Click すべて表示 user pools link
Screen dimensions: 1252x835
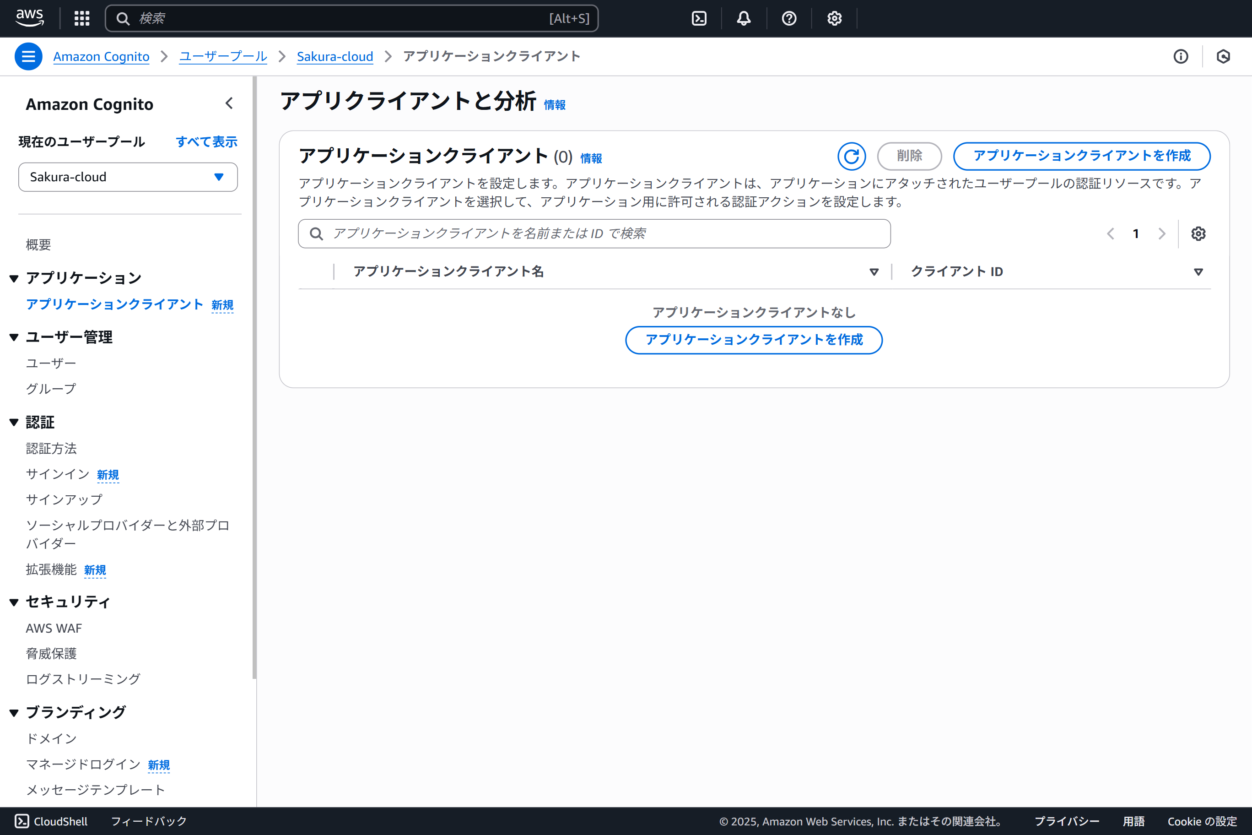pyautogui.click(x=206, y=141)
